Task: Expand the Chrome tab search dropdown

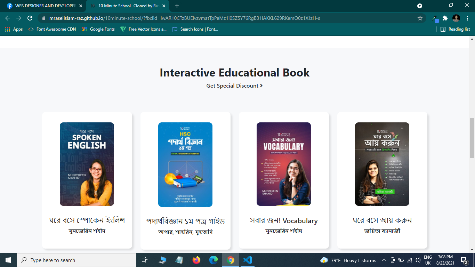Action: (x=420, y=6)
